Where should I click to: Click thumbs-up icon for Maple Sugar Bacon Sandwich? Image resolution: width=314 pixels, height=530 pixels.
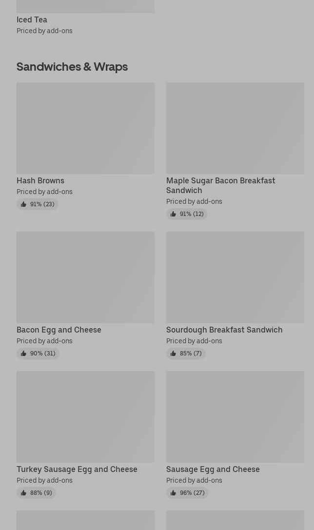tap(173, 214)
